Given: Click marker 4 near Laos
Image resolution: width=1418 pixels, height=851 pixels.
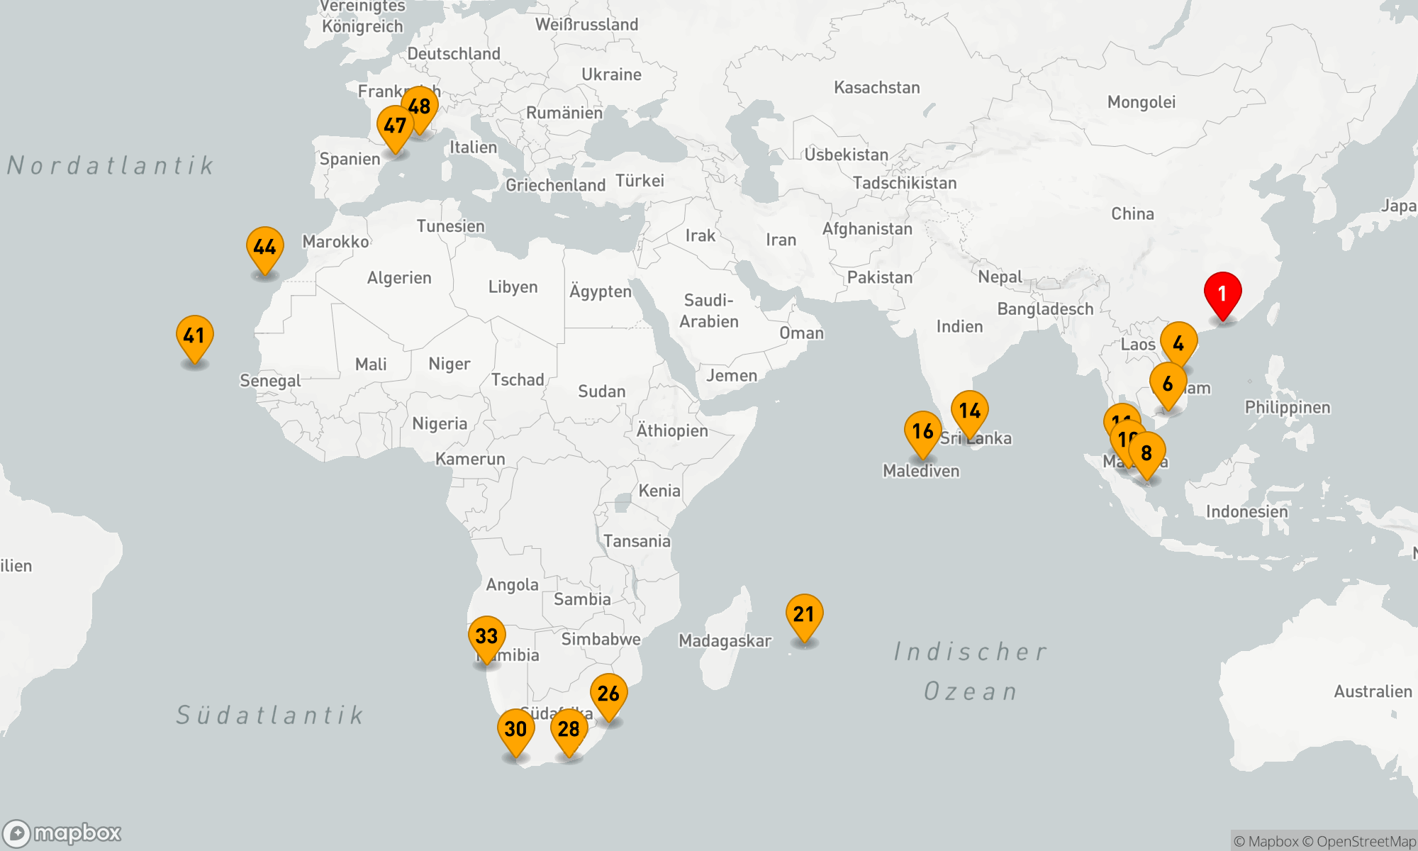Looking at the screenshot, I should pyautogui.click(x=1180, y=341).
